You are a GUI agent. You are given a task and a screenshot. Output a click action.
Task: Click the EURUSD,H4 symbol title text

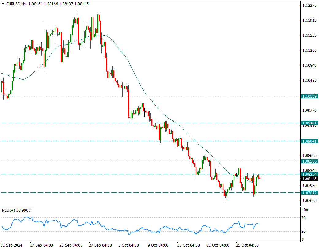tap(16, 4)
